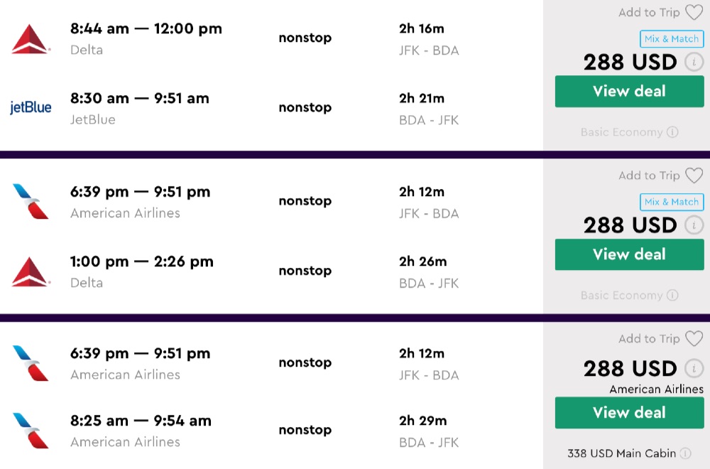Toggle the heart on the all-American Airlines trip

click(x=694, y=339)
